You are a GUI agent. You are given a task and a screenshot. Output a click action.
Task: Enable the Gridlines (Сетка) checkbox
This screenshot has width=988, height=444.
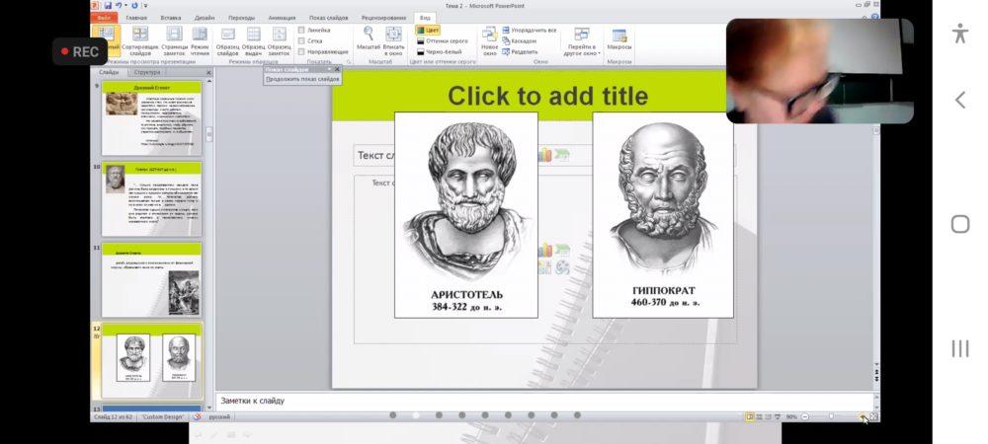[301, 40]
